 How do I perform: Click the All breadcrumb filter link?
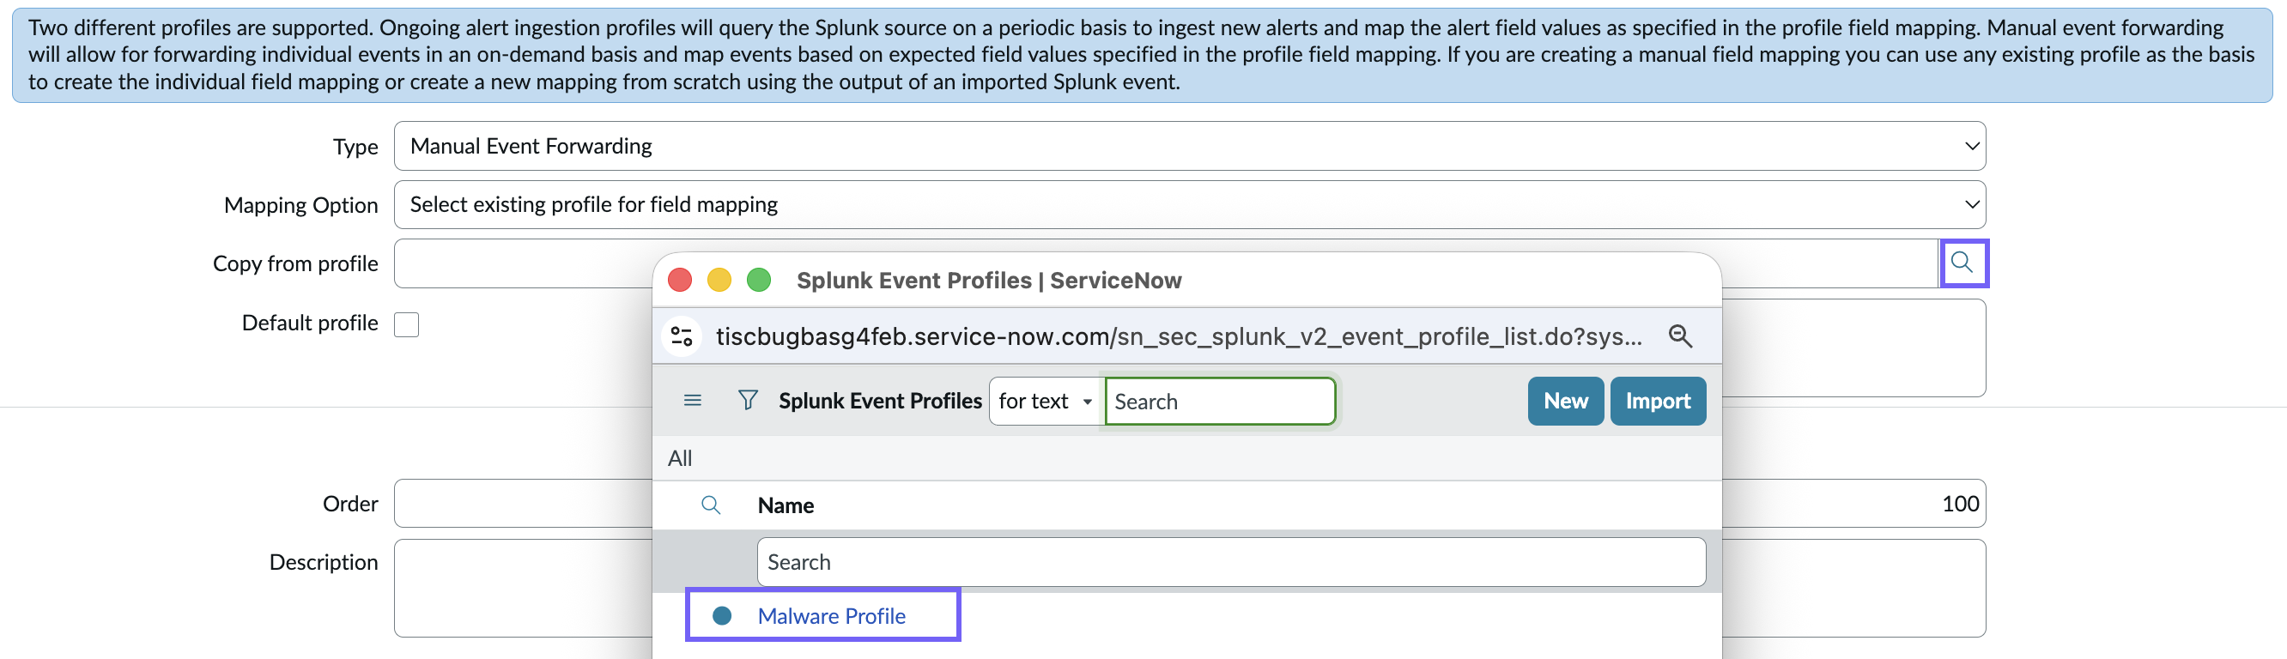[x=680, y=458]
